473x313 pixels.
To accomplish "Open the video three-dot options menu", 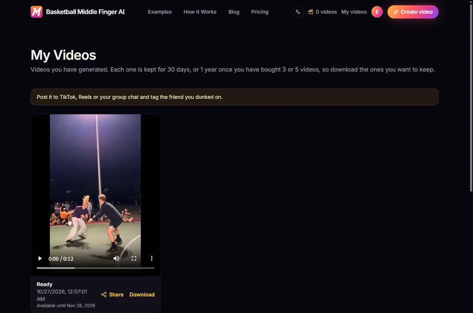I will click(x=151, y=259).
